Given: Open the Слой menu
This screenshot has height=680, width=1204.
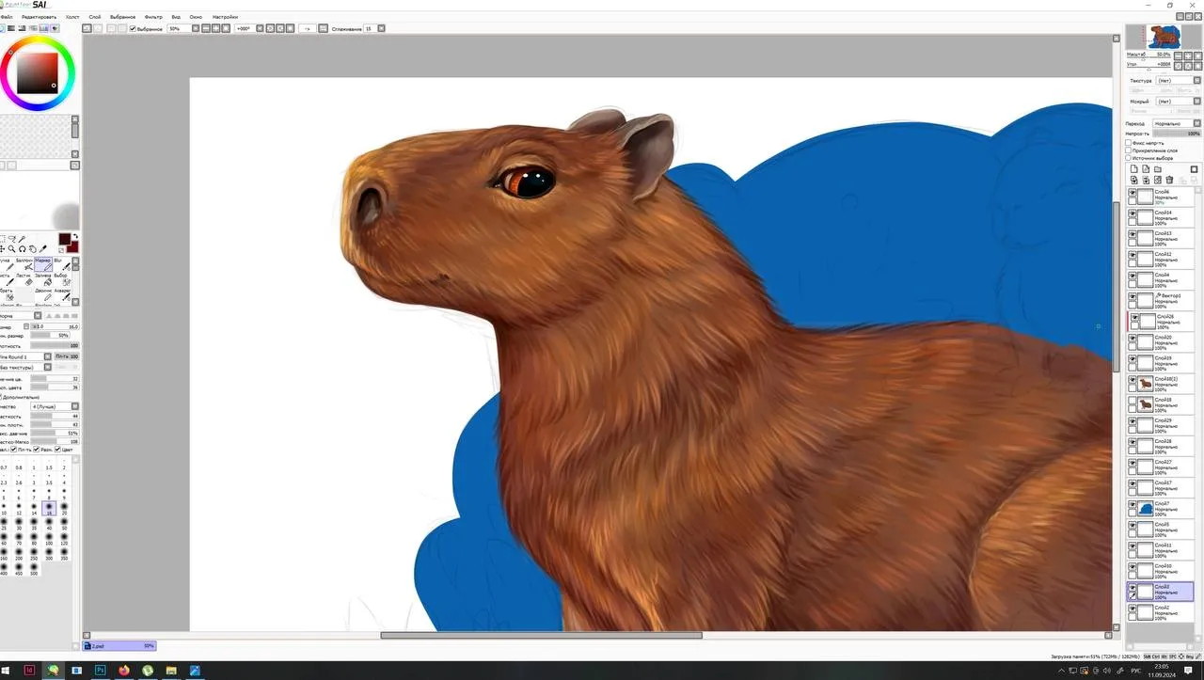Looking at the screenshot, I should click(x=95, y=17).
